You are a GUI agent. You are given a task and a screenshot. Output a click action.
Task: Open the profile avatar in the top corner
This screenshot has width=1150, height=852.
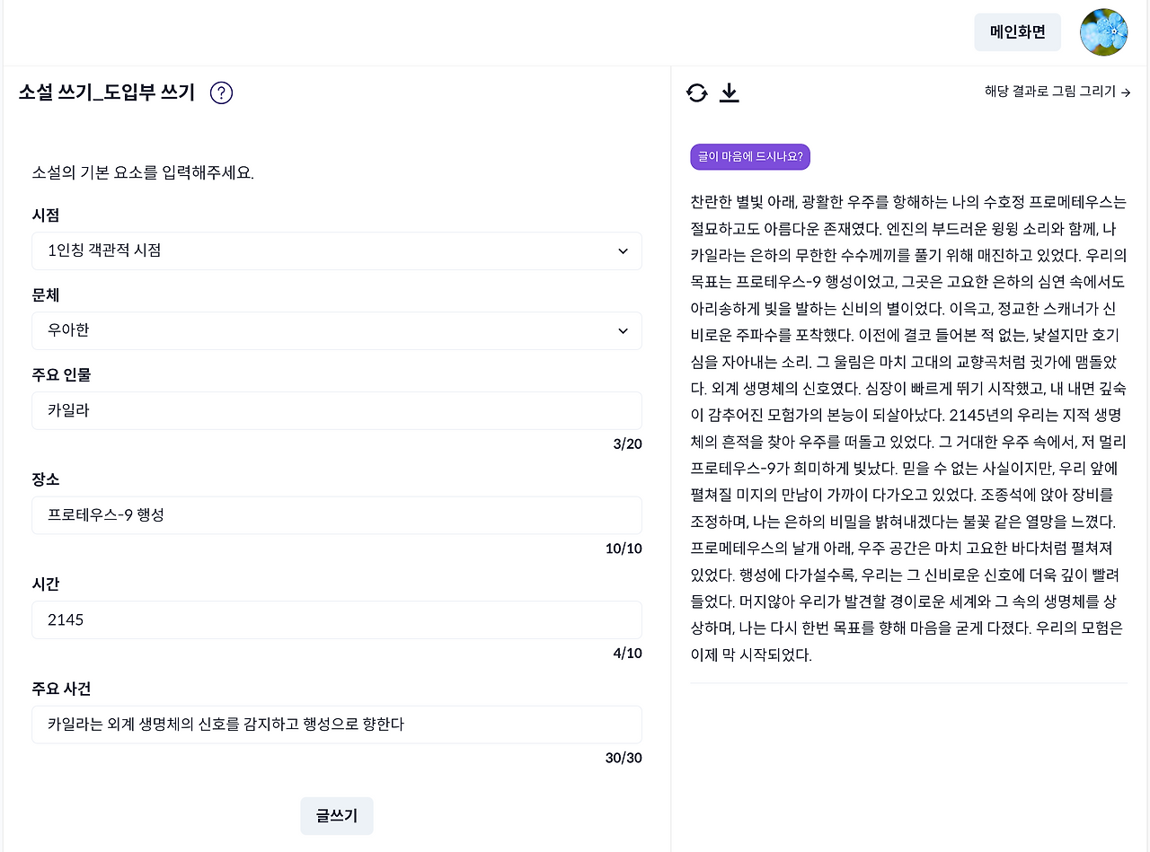pos(1103,31)
